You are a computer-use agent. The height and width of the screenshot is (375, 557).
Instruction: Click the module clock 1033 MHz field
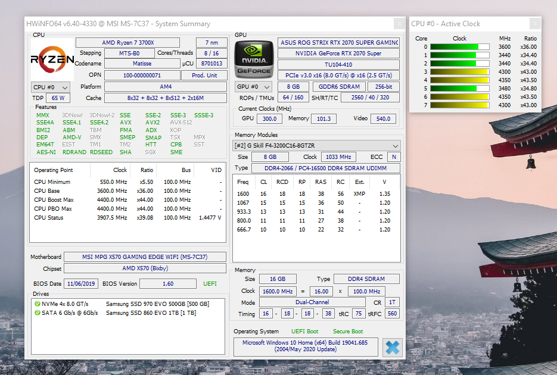pos(338,157)
